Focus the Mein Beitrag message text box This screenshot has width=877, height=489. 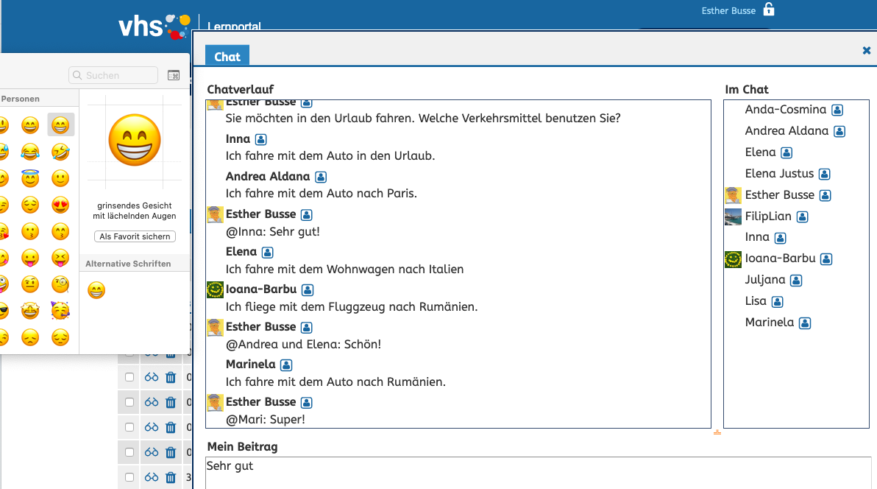pyautogui.click(x=537, y=473)
